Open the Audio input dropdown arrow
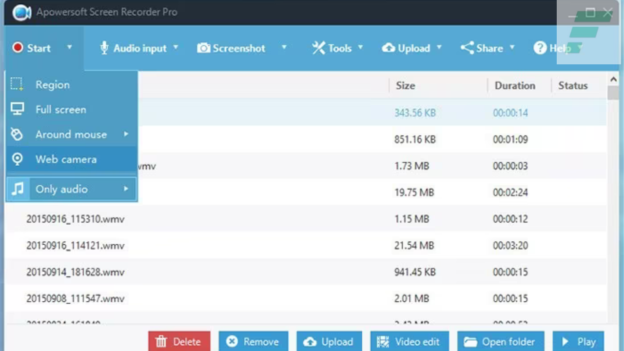 (176, 47)
